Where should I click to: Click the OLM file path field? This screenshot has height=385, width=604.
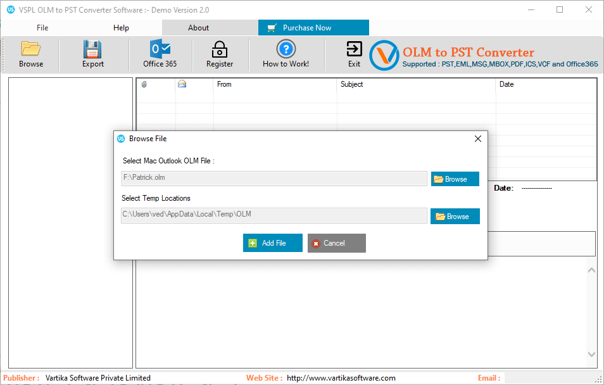(274, 179)
